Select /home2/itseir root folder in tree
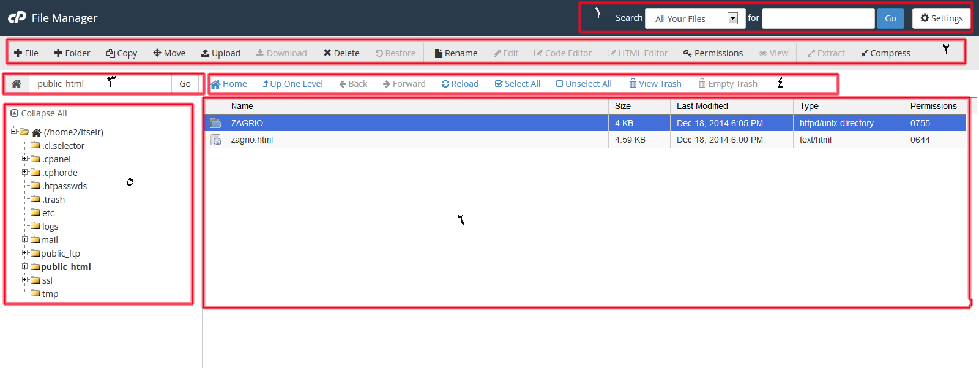The image size is (979, 368). point(73,132)
